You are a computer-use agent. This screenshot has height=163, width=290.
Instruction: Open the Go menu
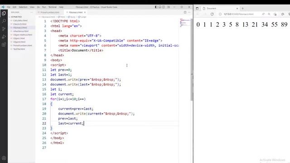38,7
